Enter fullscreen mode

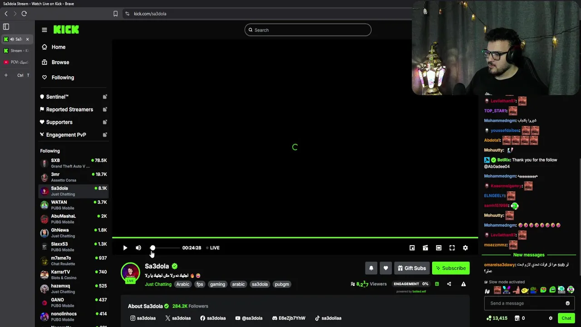pos(452,248)
